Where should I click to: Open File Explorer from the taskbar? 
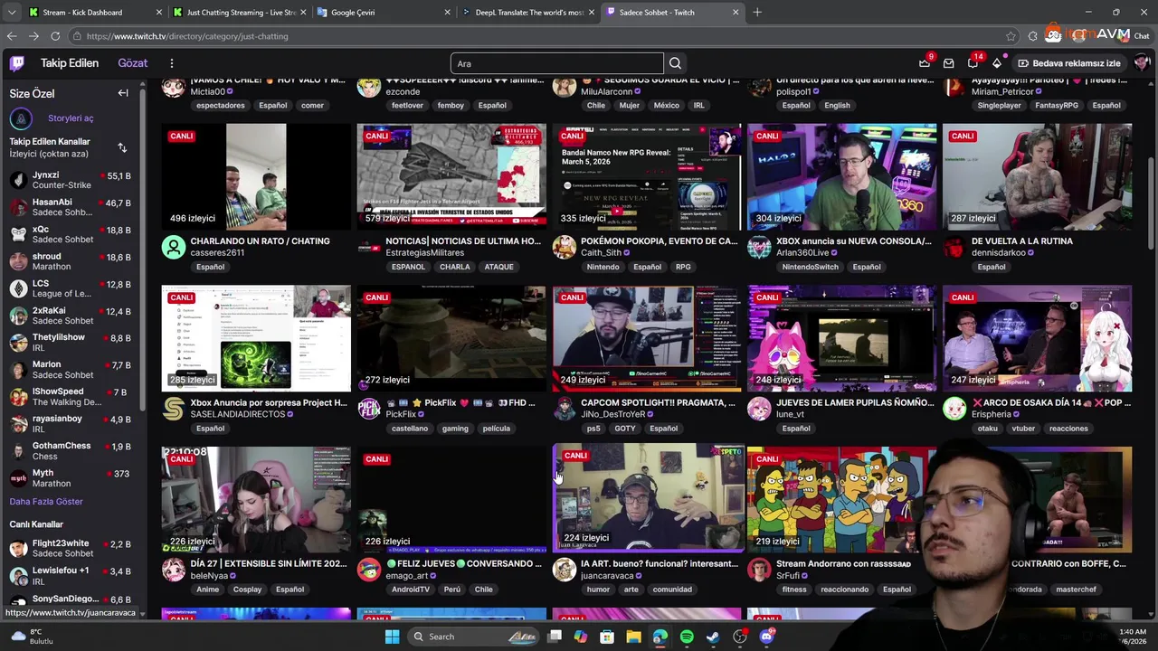pos(633,637)
